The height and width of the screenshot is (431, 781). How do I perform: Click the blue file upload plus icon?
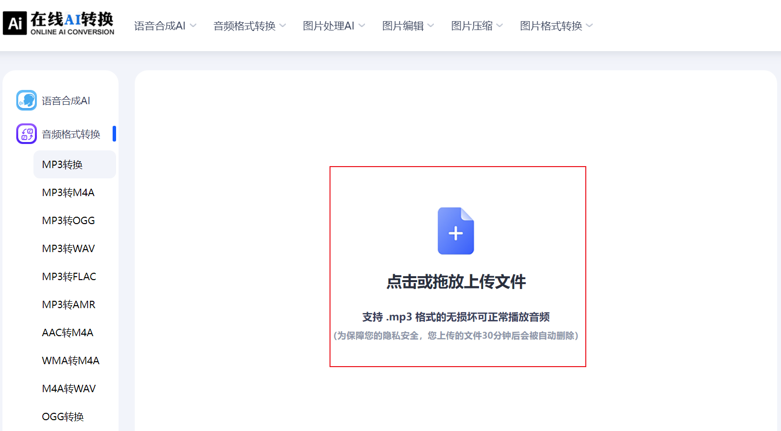pyautogui.click(x=455, y=231)
